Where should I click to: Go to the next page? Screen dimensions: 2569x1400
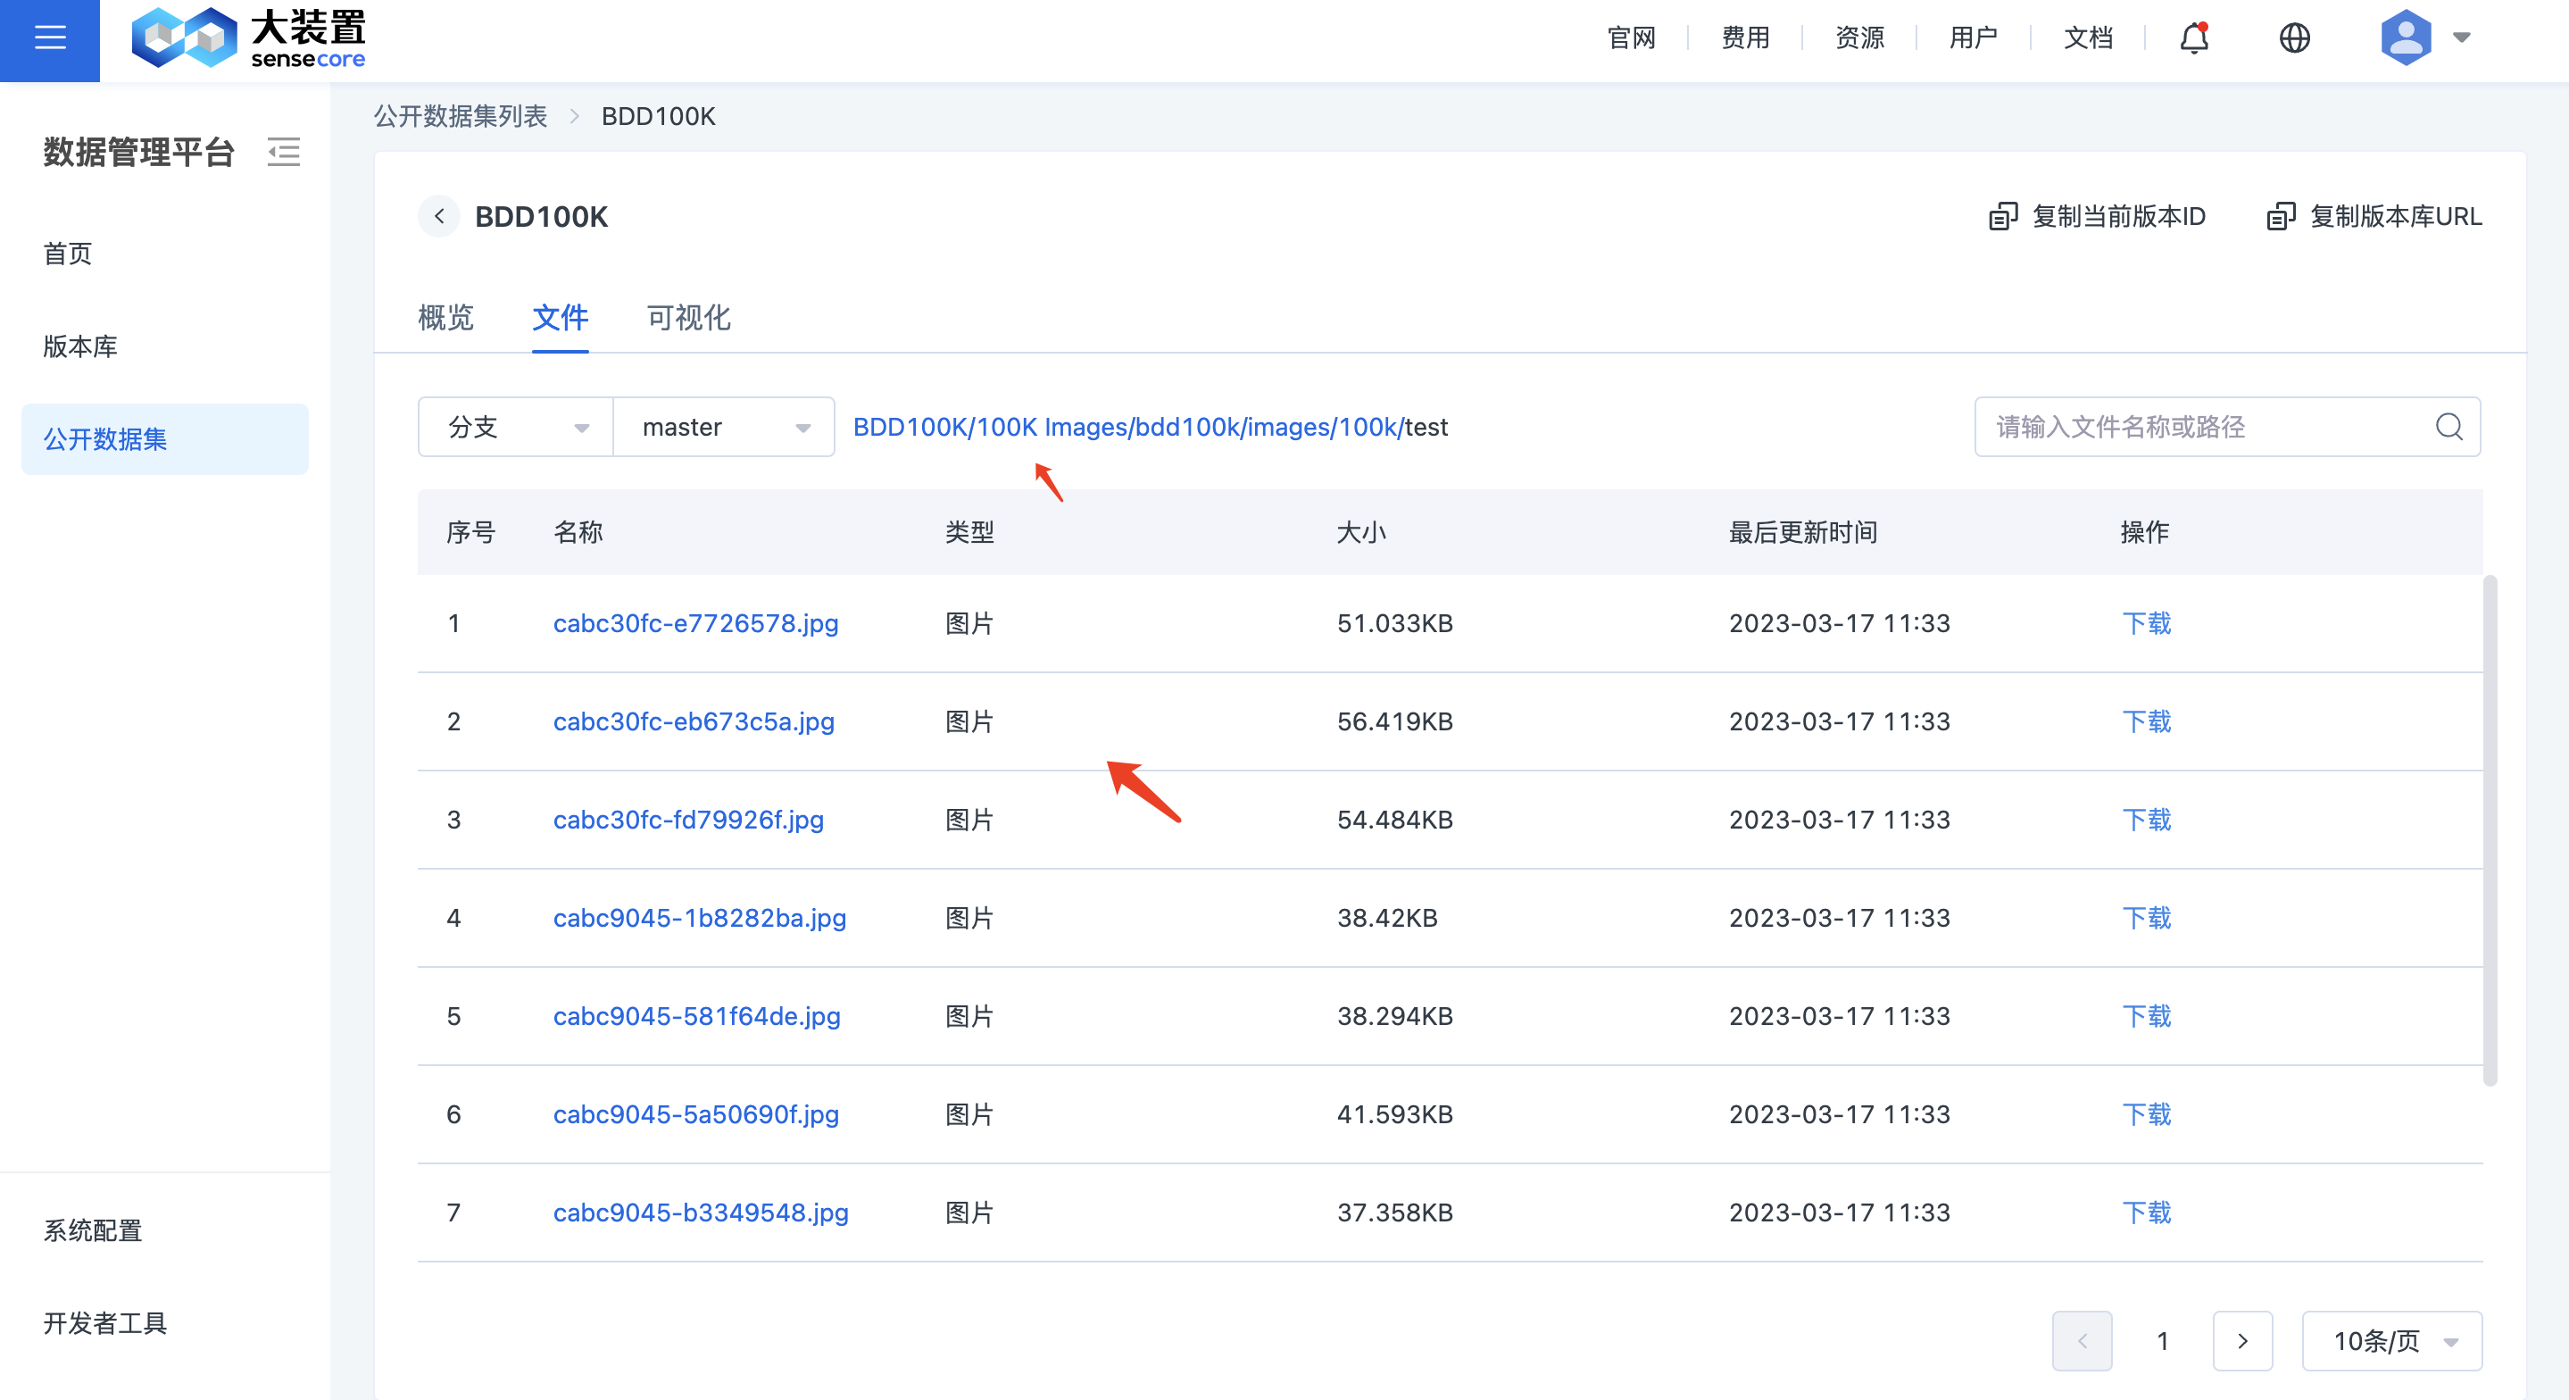pos(2242,1341)
